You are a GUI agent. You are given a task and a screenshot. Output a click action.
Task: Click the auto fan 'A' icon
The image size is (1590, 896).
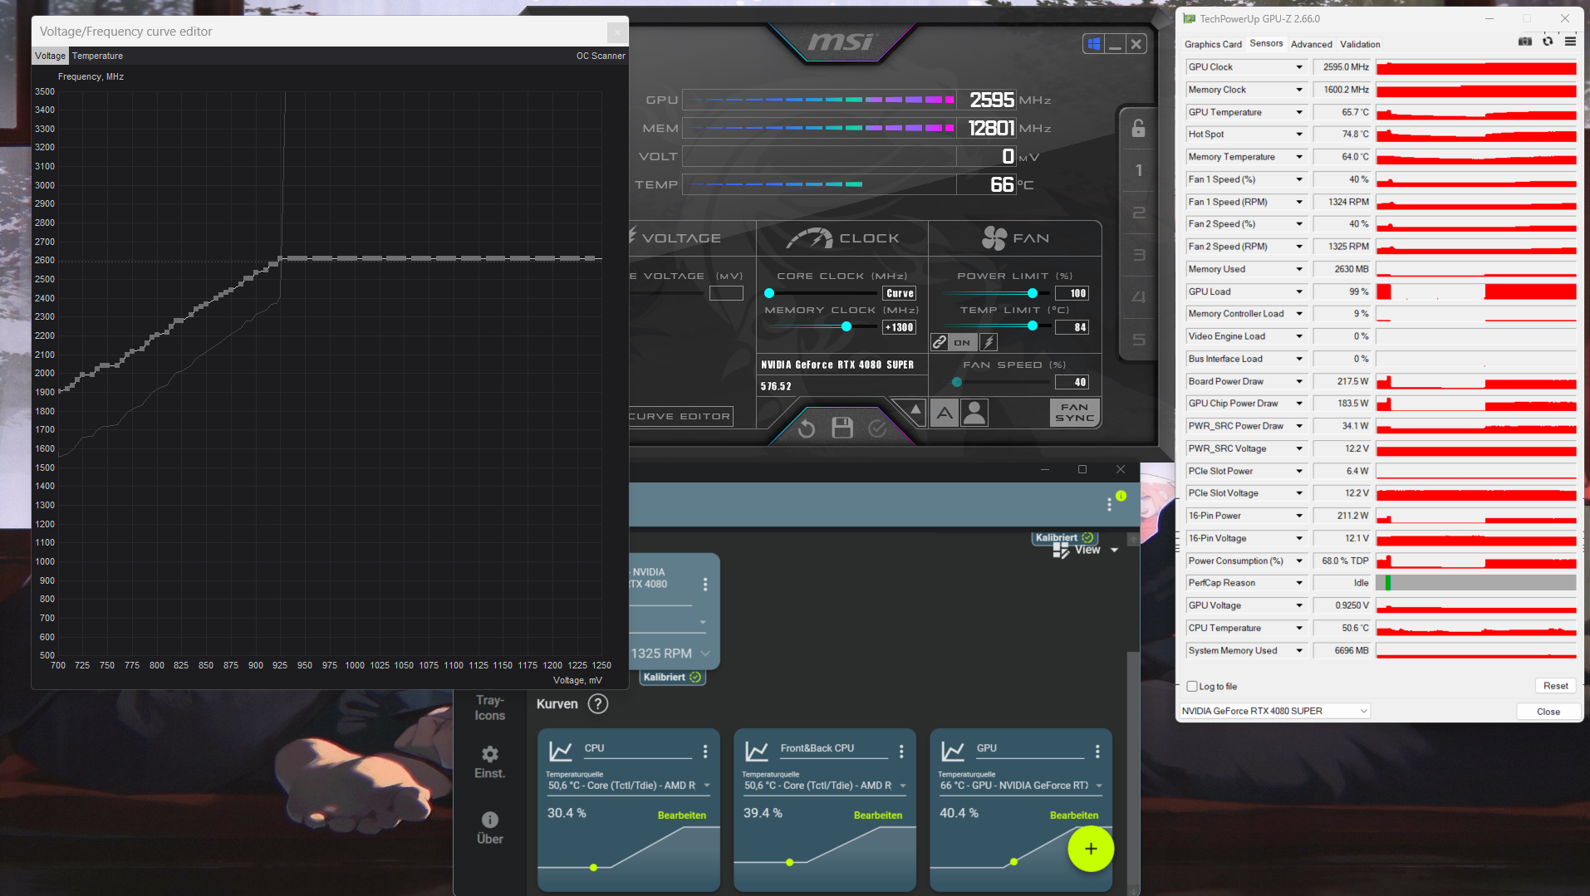pos(945,413)
